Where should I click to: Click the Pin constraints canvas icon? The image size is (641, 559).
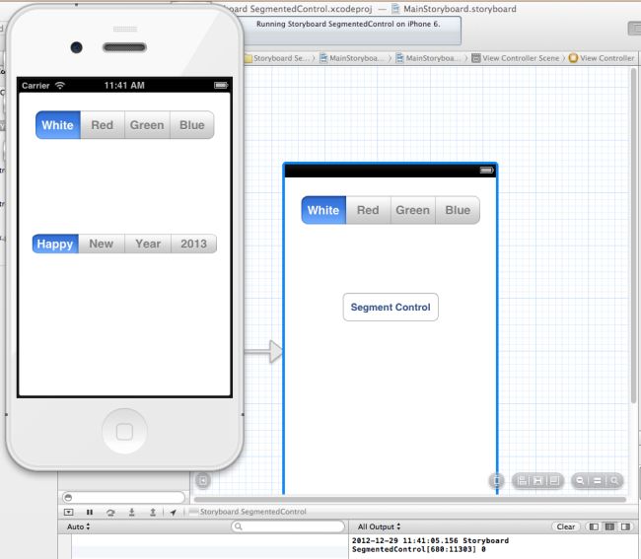click(538, 480)
